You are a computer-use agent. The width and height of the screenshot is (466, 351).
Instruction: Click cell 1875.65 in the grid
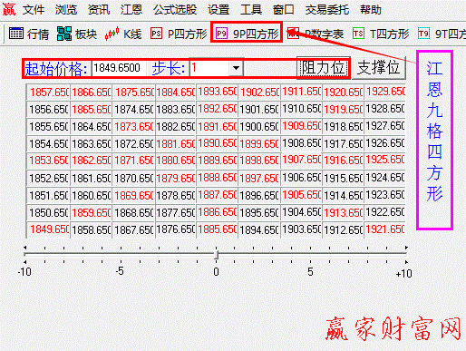[x=134, y=93]
